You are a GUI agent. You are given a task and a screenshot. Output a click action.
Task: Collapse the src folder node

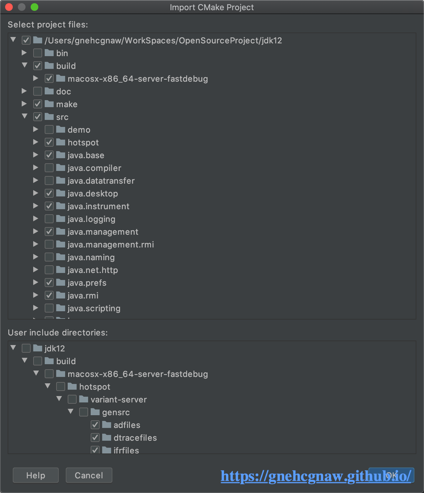(x=25, y=117)
